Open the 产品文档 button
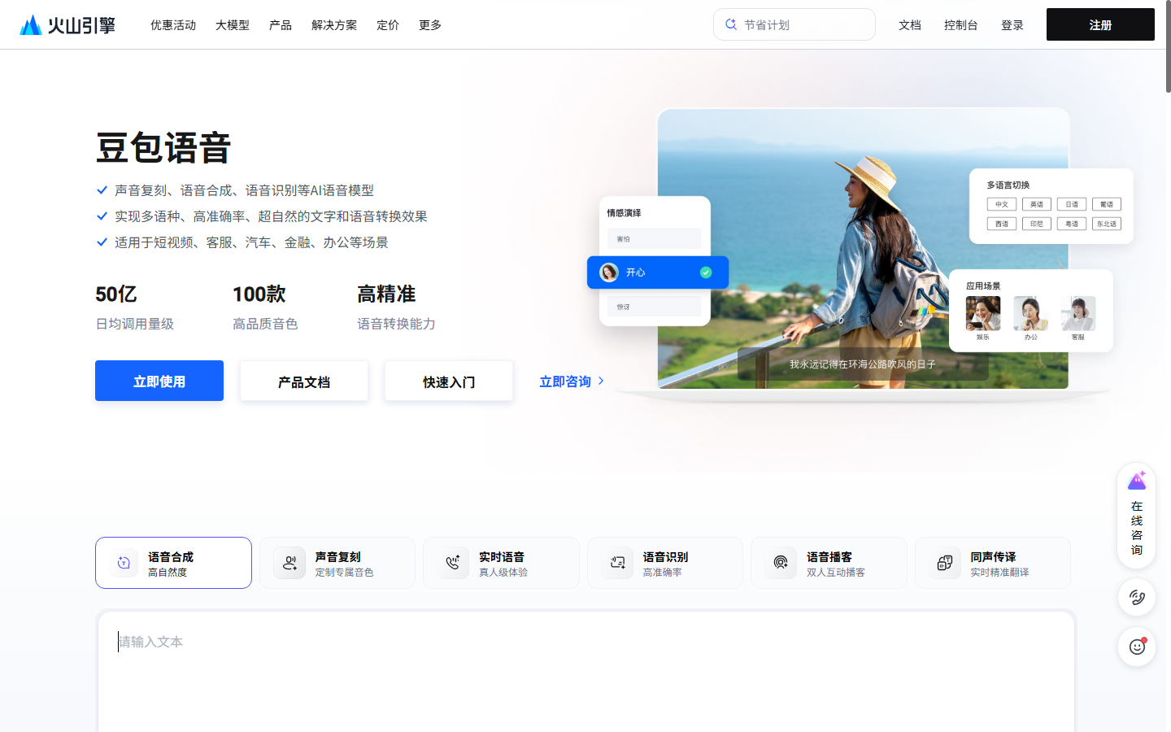This screenshot has height=732, width=1171. coord(304,381)
